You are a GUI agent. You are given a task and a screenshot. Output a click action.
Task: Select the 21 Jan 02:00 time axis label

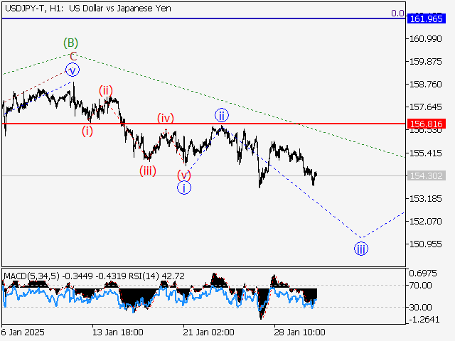click(208, 332)
